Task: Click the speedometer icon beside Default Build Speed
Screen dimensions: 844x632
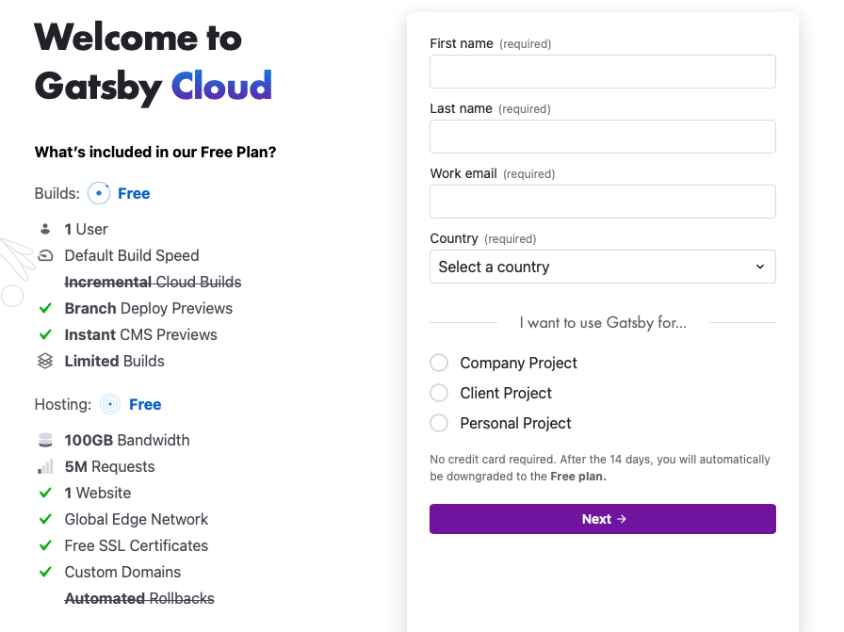Action: (45, 255)
